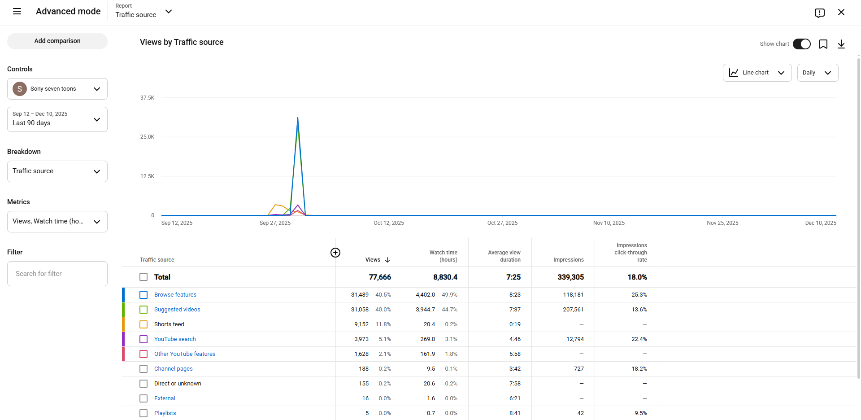This screenshot has height=420, width=861.
Task: Check the Total row checkbox
Action: (x=143, y=277)
